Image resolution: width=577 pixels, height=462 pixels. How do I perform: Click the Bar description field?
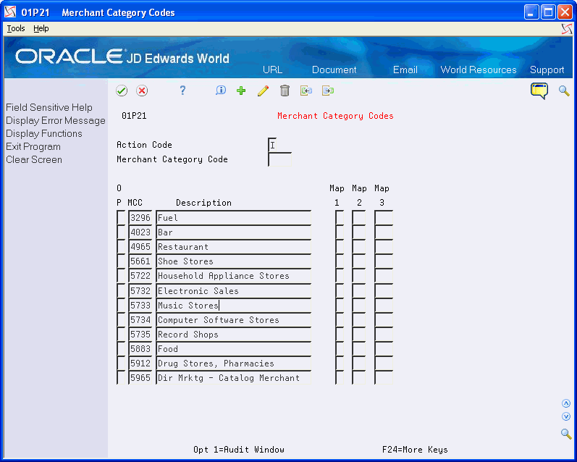pyautogui.click(x=234, y=232)
